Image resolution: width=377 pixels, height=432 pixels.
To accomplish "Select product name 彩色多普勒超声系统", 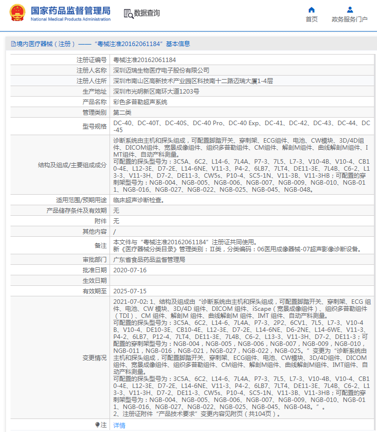I will tap(140, 102).
